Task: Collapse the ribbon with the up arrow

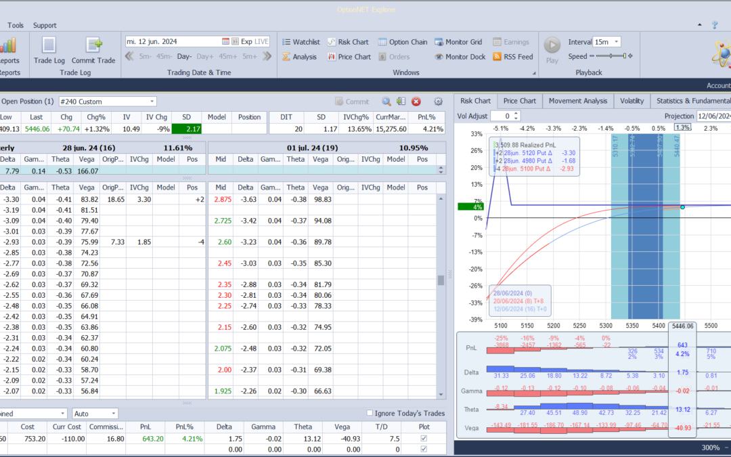Action: click(x=700, y=25)
